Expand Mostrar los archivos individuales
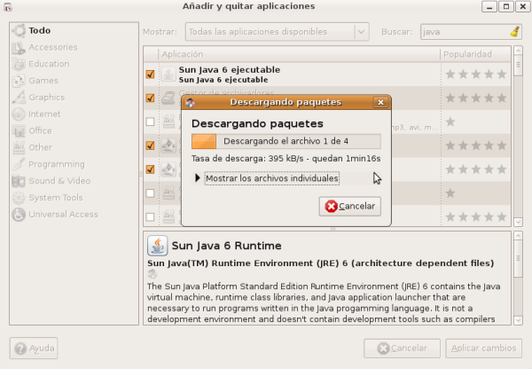532x369 pixels. pos(199,178)
